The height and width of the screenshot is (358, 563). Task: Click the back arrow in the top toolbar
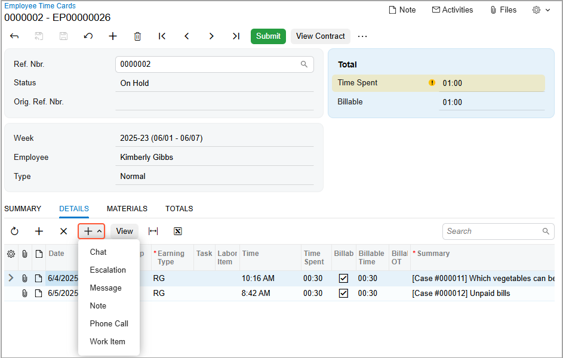point(14,36)
